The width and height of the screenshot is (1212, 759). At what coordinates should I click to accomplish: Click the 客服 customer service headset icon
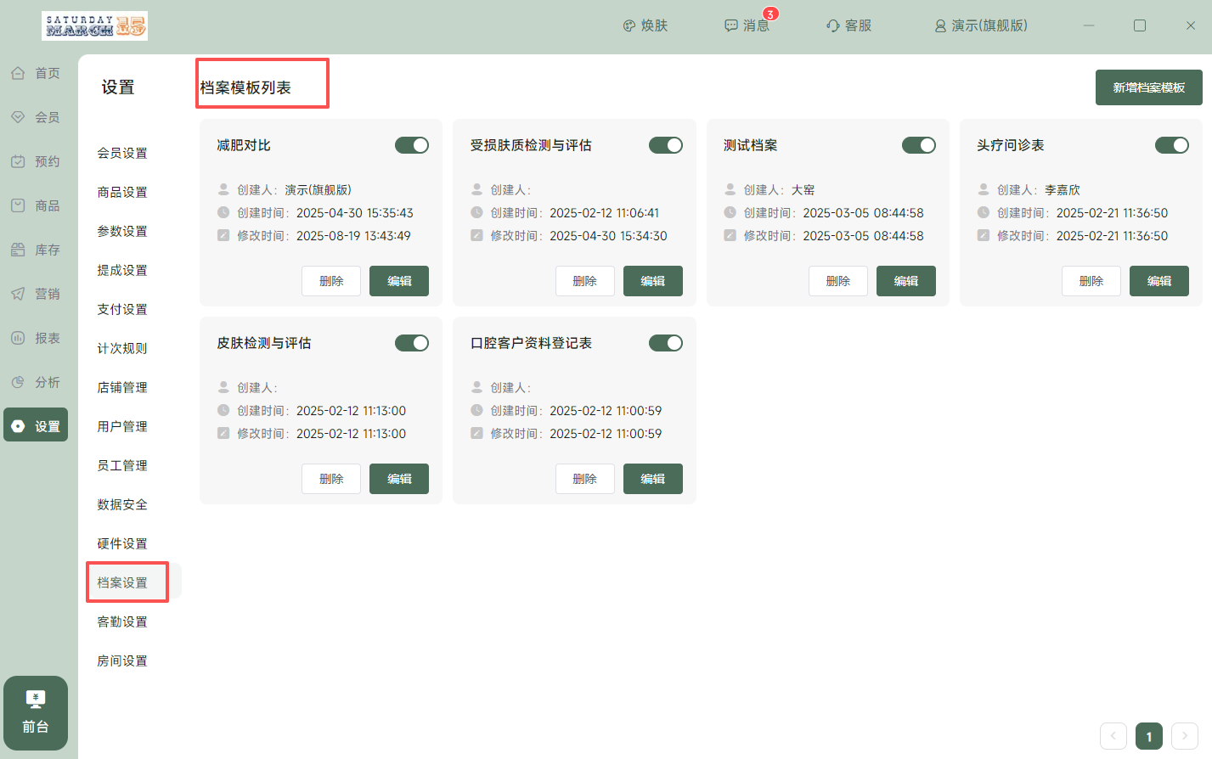point(832,25)
